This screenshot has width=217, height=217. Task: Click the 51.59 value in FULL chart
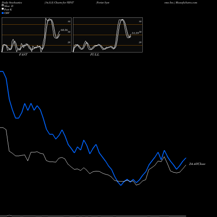tap(135, 33)
